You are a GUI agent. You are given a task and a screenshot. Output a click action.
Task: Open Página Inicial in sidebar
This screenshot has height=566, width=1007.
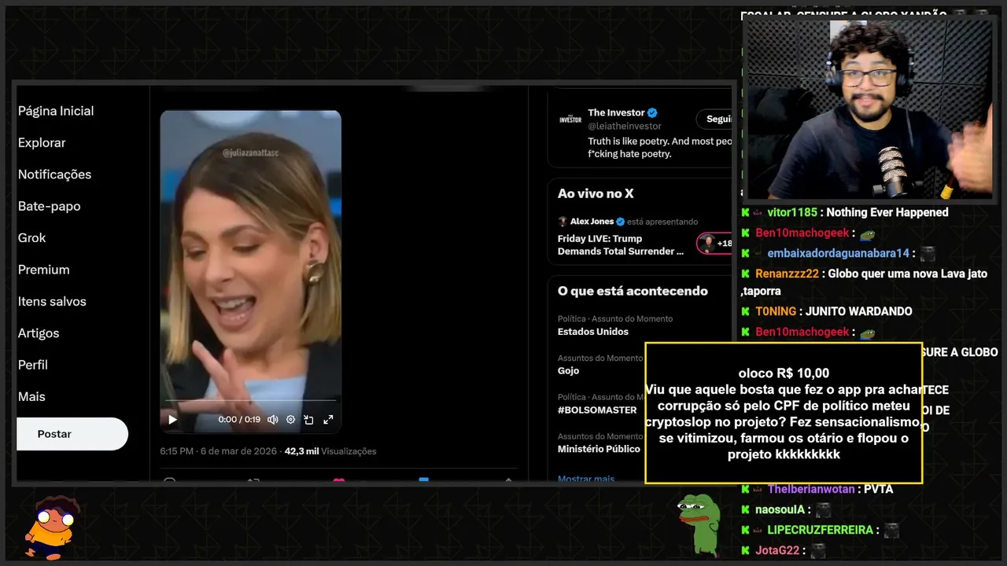[56, 111]
